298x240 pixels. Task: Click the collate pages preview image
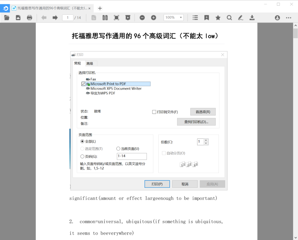tap(189, 164)
